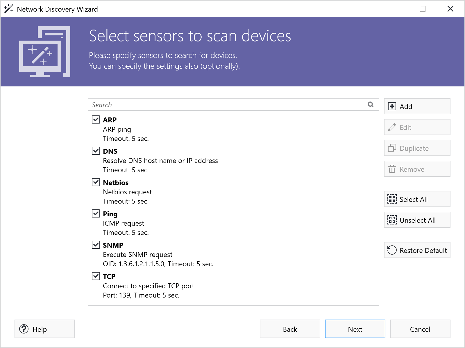
Task: Uncheck the Ping ICMP sensor
Action: (96, 213)
